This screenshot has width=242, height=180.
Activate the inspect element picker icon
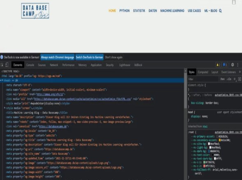coord(2,65)
